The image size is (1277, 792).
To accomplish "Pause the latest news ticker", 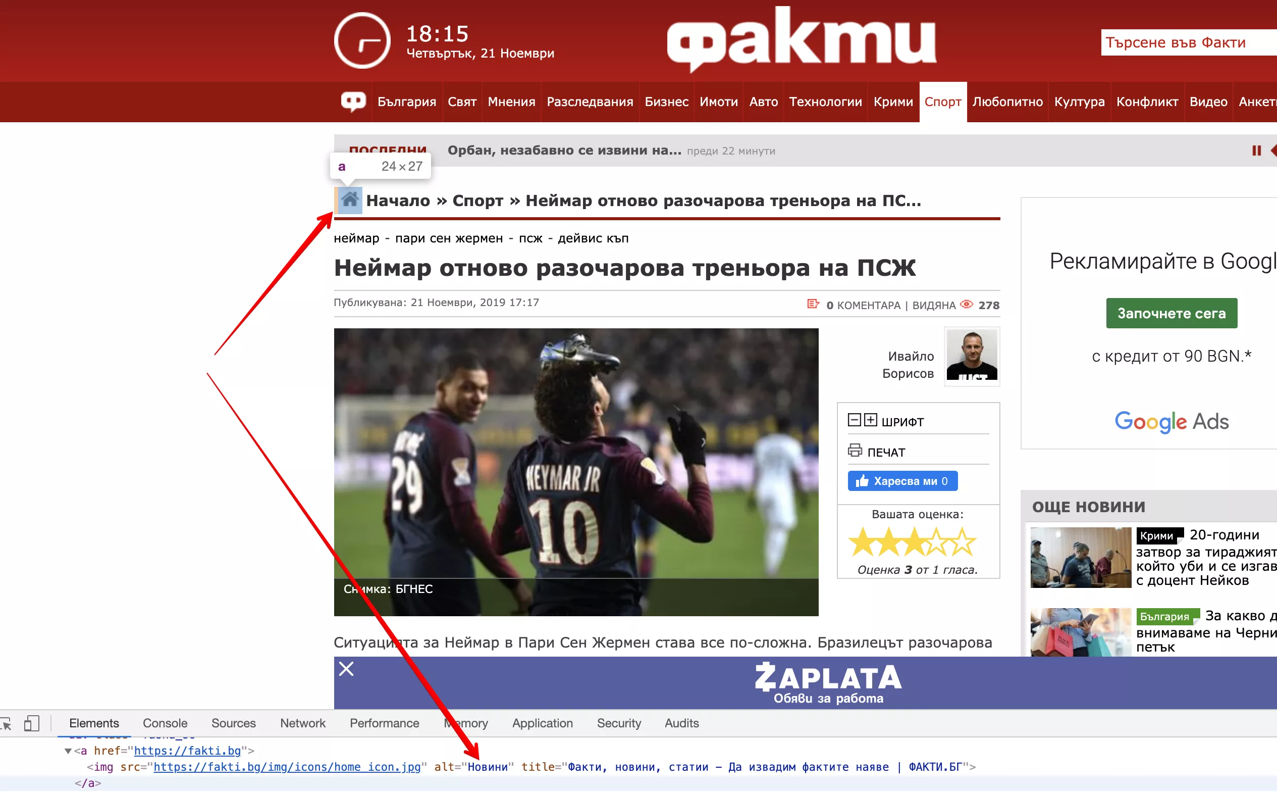I will tap(1256, 151).
